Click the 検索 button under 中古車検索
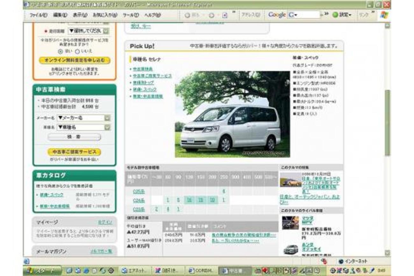This screenshot has width=414, height=276. click(x=74, y=137)
